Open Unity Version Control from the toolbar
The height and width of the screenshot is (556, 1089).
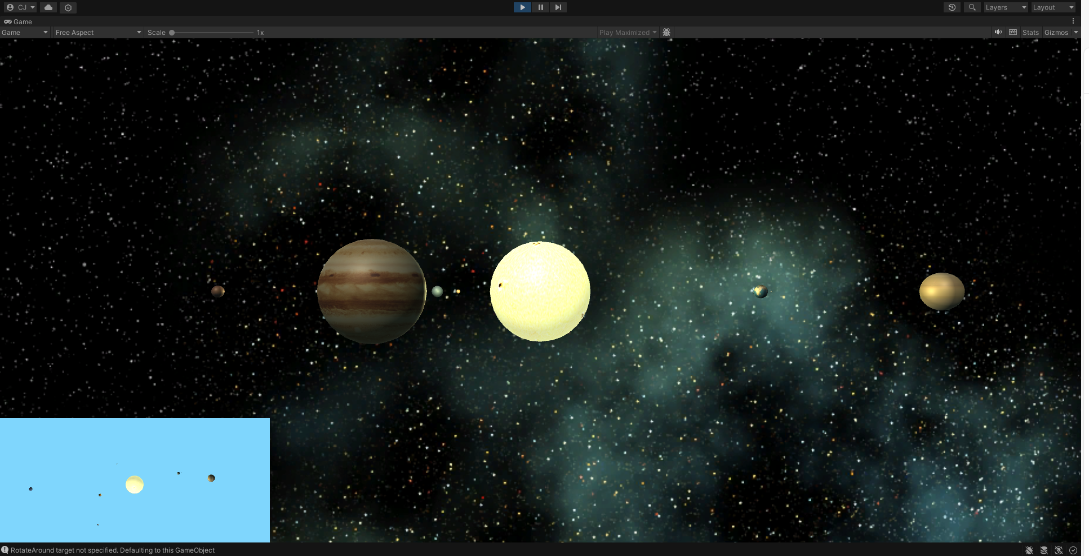tap(68, 7)
